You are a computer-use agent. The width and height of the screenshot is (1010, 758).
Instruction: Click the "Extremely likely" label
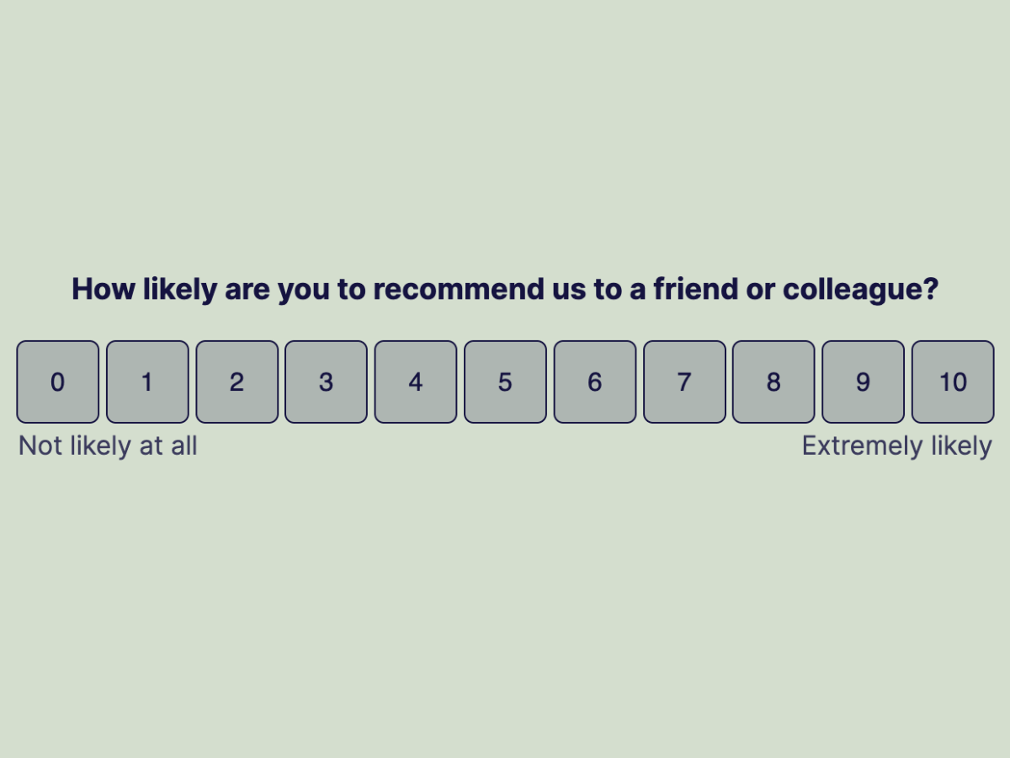click(x=896, y=446)
